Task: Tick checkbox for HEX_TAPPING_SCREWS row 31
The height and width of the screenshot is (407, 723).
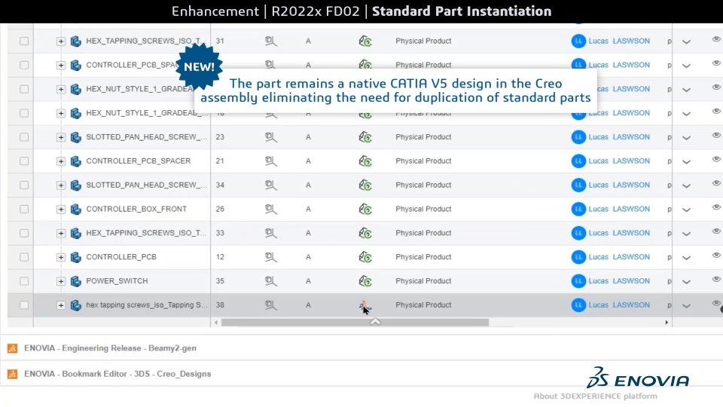Action: (24, 41)
